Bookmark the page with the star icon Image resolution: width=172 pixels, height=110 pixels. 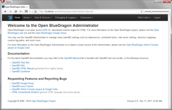click(x=142, y=12)
